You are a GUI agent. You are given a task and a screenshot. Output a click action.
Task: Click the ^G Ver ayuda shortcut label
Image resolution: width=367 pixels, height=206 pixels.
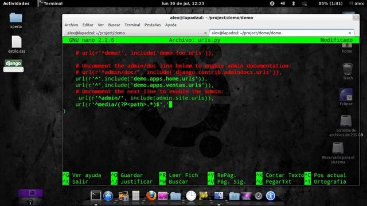click(81, 175)
